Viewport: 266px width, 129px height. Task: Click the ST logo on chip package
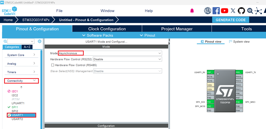pos(225,91)
